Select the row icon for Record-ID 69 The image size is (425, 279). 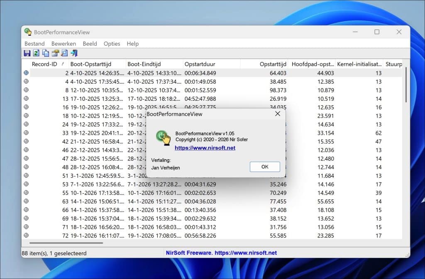click(26, 218)
